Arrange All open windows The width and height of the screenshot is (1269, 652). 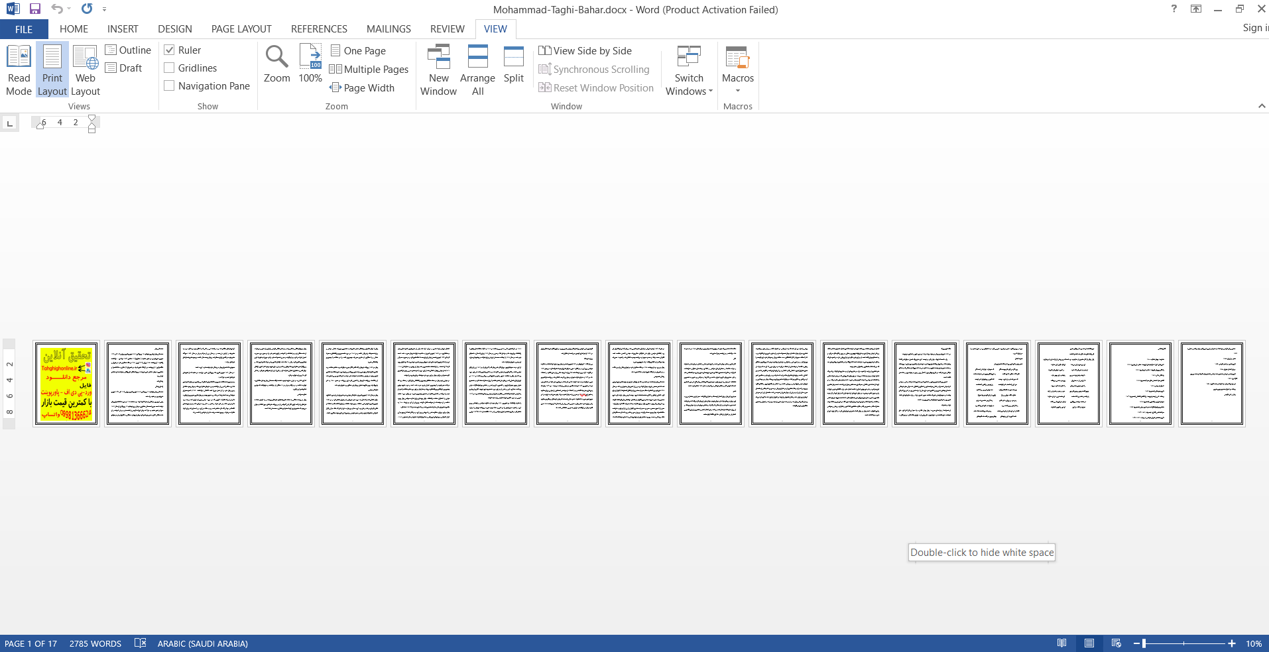[x=477, y=70]
